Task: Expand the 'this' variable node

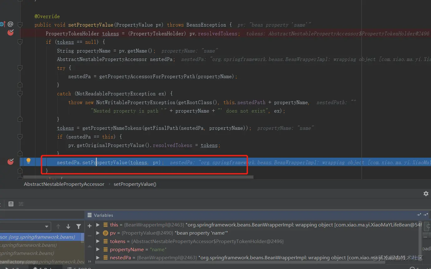Action: (98, 225)
